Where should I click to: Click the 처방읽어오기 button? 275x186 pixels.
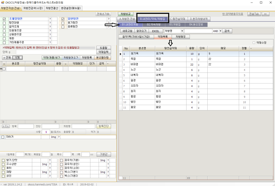pos(71,58)
